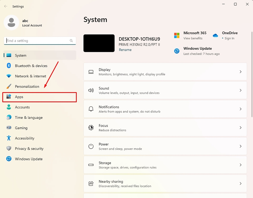Click the Windows Update sidebar icon
The width and height of the screenshot is (253, 198).
click(x=9, y=159)
